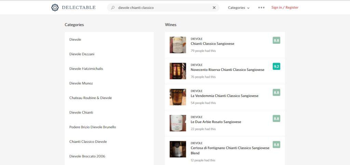This screenshot has width=350, height=165.
Task: Click 8.8 rating badge on Certosa di Fontignano
Action: point(276,144)
